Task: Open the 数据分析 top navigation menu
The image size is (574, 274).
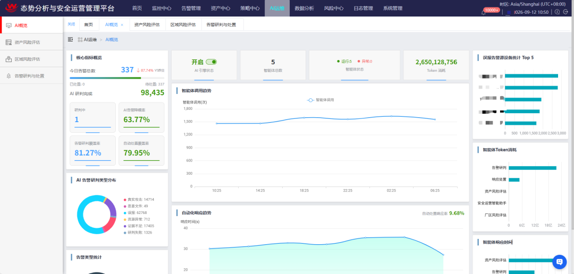Action: click(x=304, y=8)
